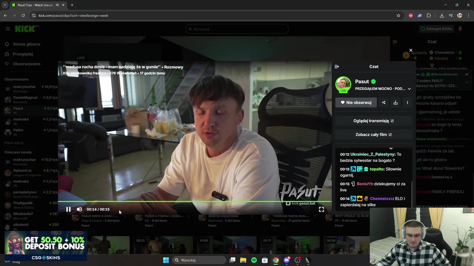Hide the pinned StreamElements message
Viewport: 474px width, 266px height.
point(467,74)
